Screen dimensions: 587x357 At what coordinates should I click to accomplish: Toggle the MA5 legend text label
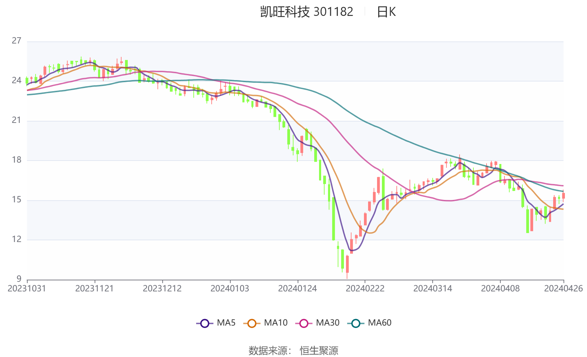click(226, 323)
